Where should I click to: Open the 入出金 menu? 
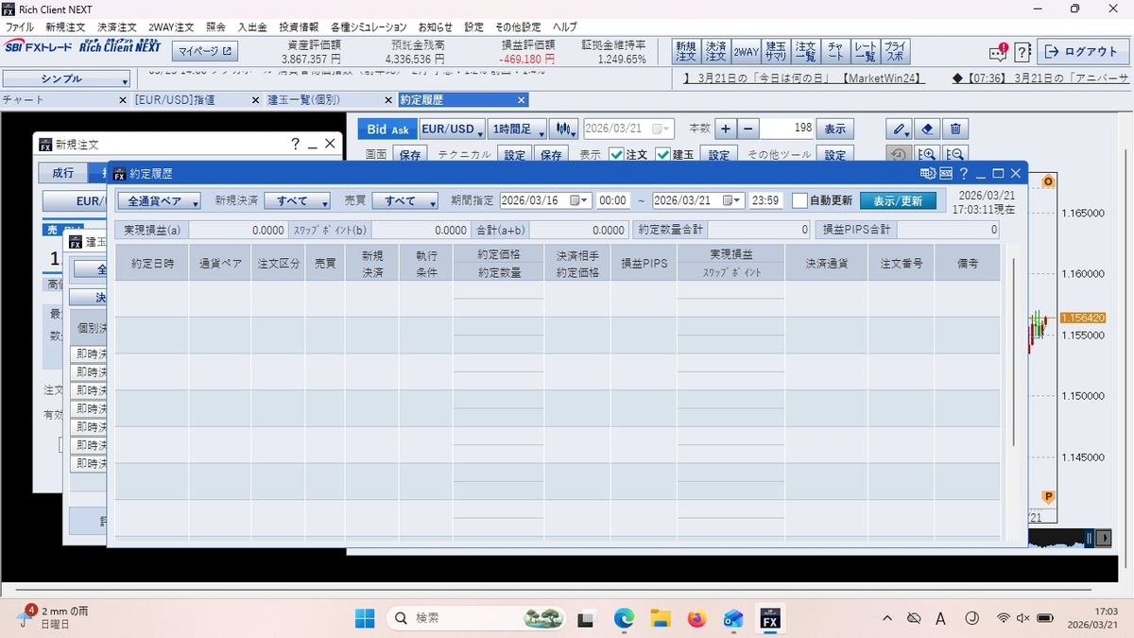click(x=252, y=27)
